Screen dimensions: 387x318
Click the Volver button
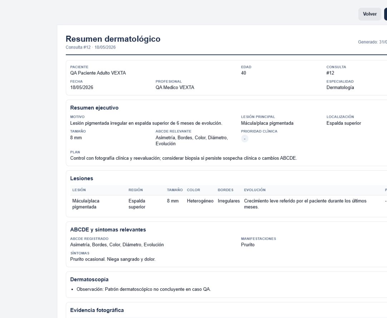coord(369,14)
